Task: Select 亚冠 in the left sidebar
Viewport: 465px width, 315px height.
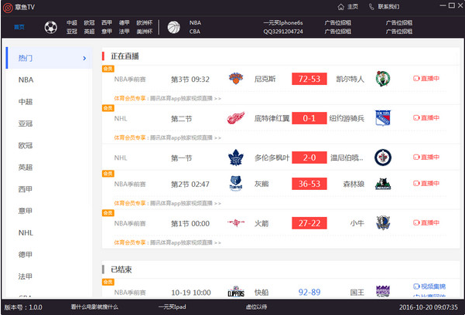Action: tap(26, 124)
